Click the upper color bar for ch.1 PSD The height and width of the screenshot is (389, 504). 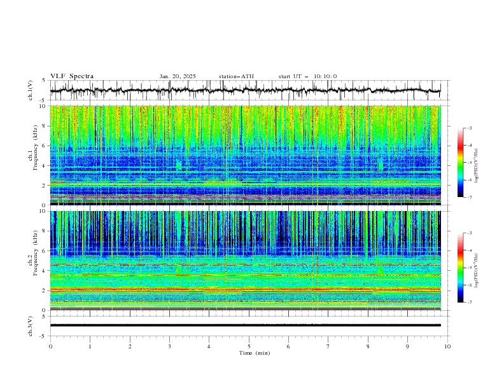pyautogui.click(x=460, y=163)
